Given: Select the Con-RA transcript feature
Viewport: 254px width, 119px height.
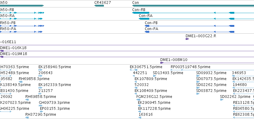Looking at the screenshot, I should tap(196, 19).
